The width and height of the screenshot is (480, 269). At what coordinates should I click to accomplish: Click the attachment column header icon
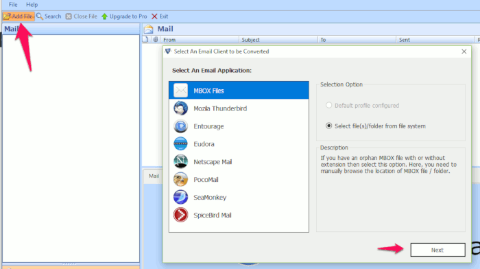(156, 39)
